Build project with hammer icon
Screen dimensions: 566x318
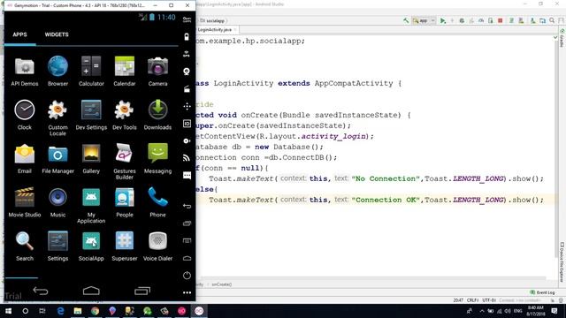tap(406, 20)
